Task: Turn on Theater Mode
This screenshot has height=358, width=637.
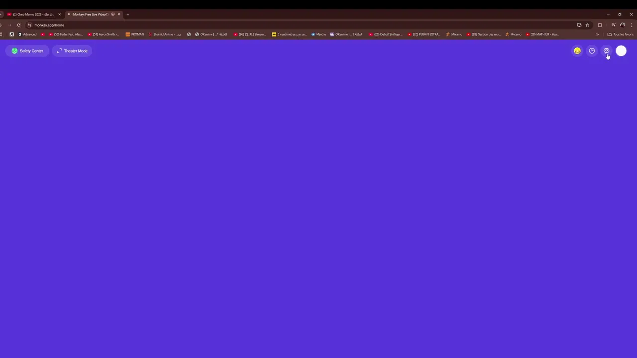Action: pos(72,51)
